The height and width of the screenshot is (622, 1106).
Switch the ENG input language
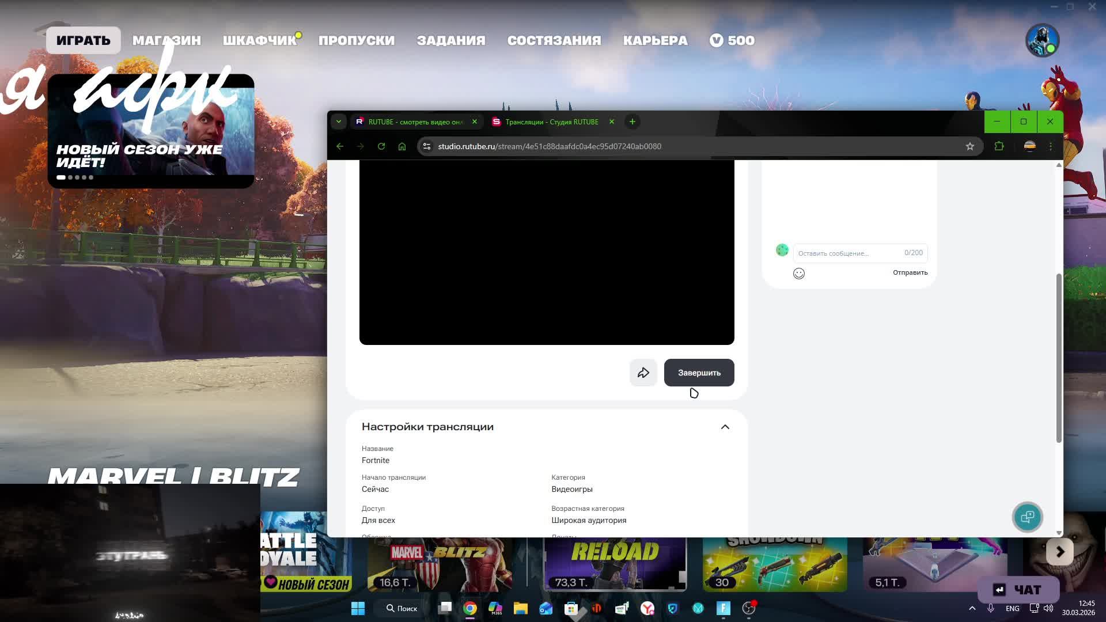click(1012, 608)
